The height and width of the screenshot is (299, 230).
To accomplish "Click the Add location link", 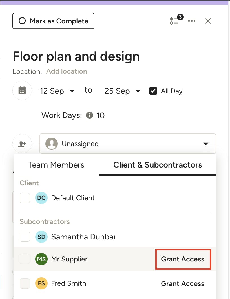I will 67,71.
